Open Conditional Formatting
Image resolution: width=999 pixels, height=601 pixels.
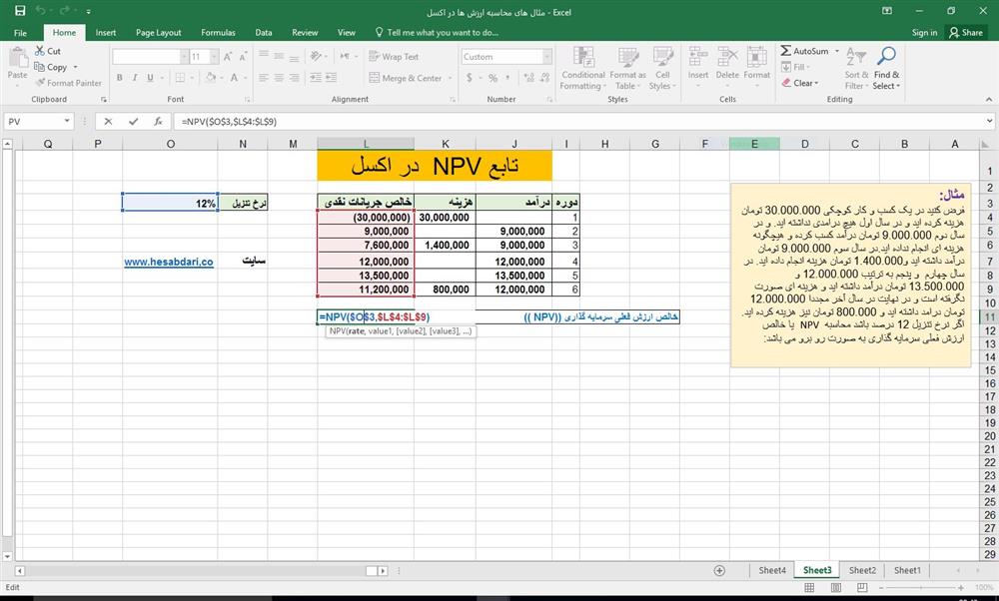point(582,68)
